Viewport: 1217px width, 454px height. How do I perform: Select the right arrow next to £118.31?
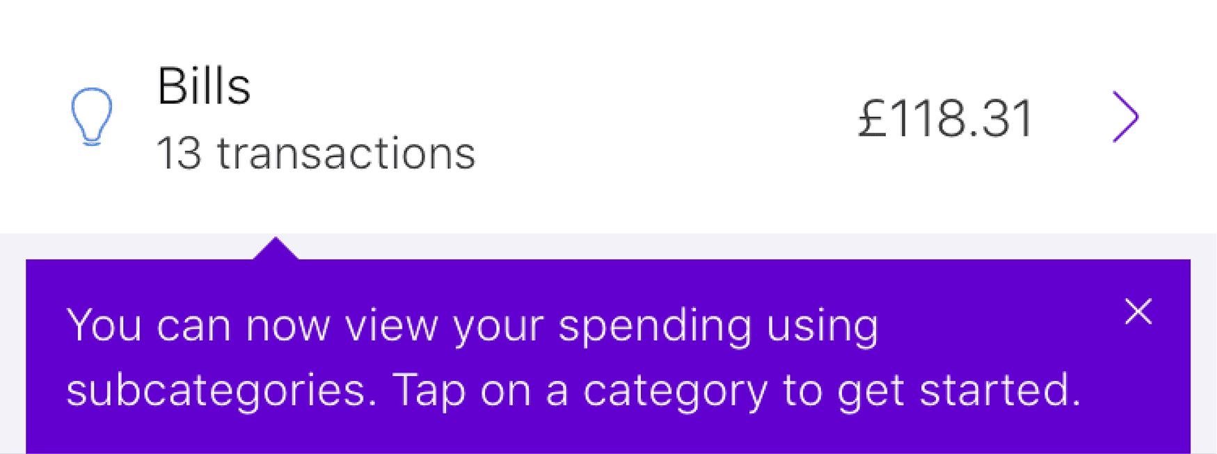[x=1125, y=117]
